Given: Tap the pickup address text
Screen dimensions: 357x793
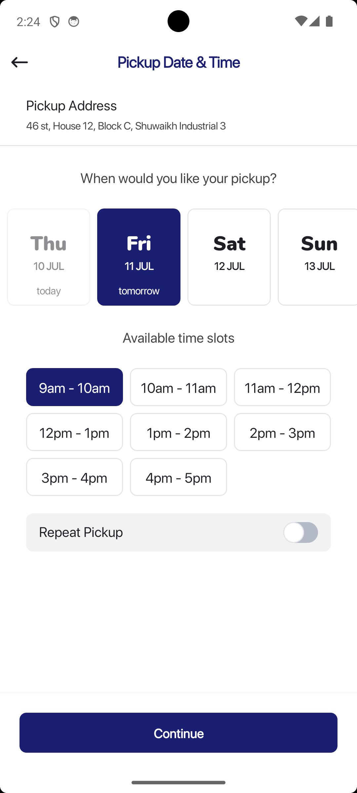Looking at the screenshot, I should click(126, 126).
